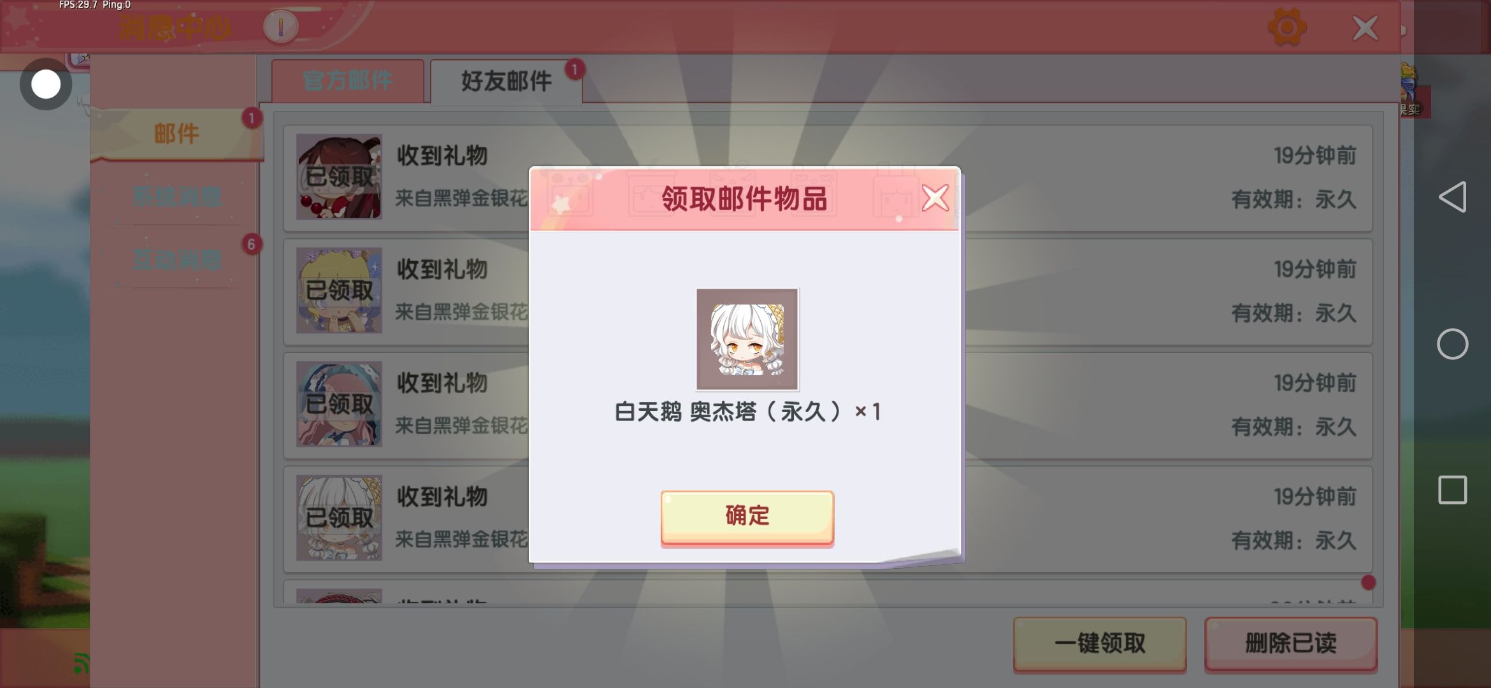Tap the Android back triangle icon

(x=1452, y=197)
